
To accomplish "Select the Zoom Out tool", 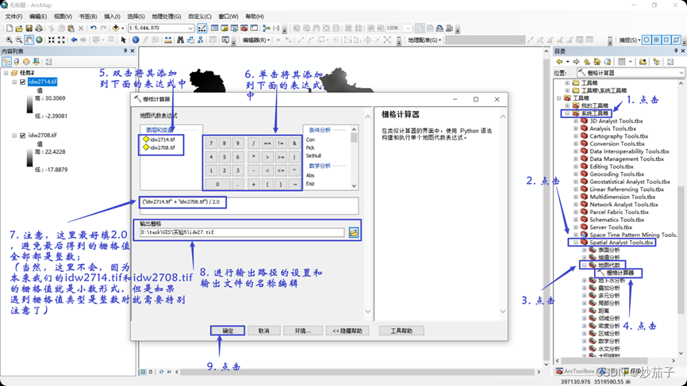I will (x=19, y=40).
